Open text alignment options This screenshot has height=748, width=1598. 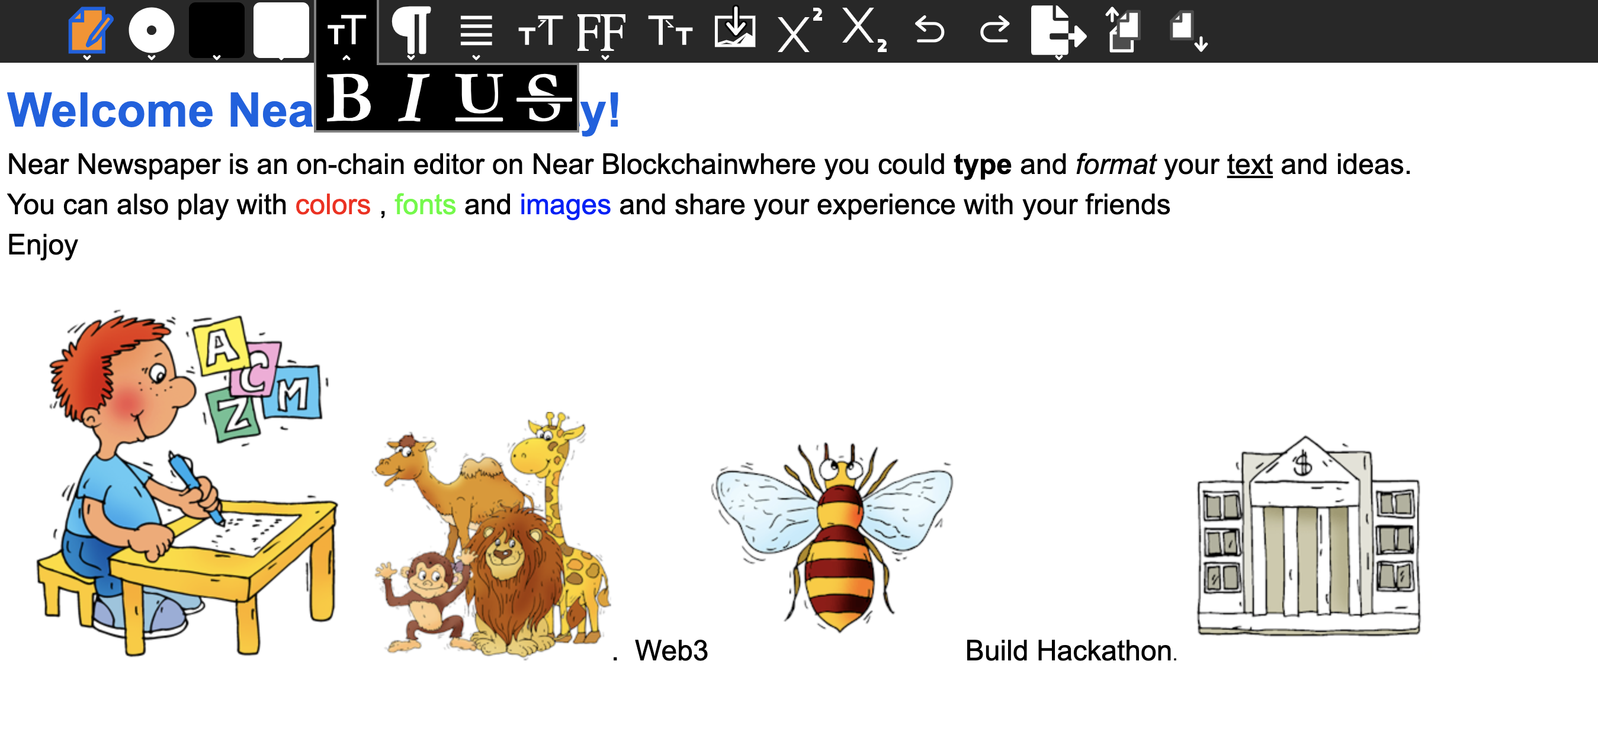[x=476, y=31]
